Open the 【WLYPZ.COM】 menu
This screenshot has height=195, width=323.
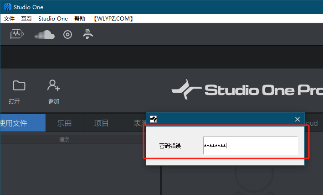click(x=113, y=19)
